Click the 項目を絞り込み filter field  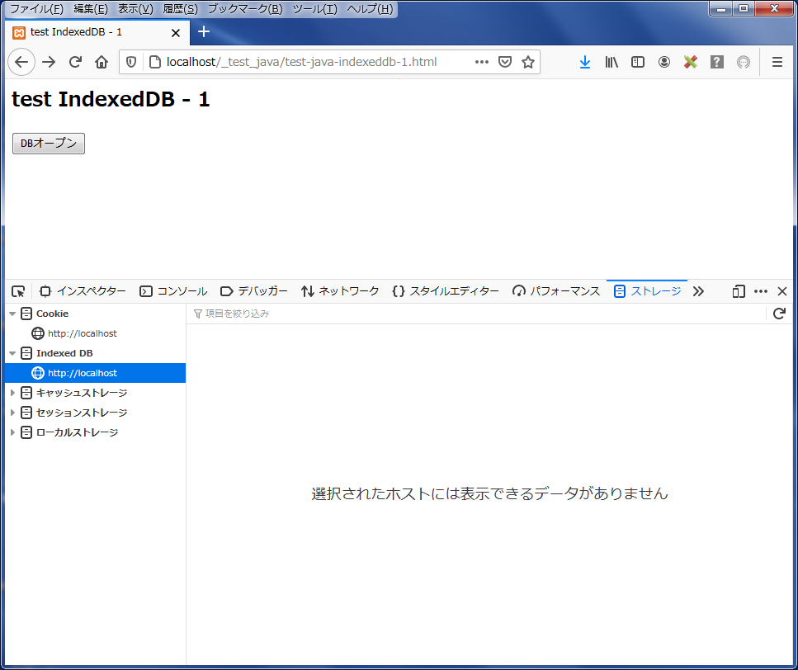click(x=476, y=314)
